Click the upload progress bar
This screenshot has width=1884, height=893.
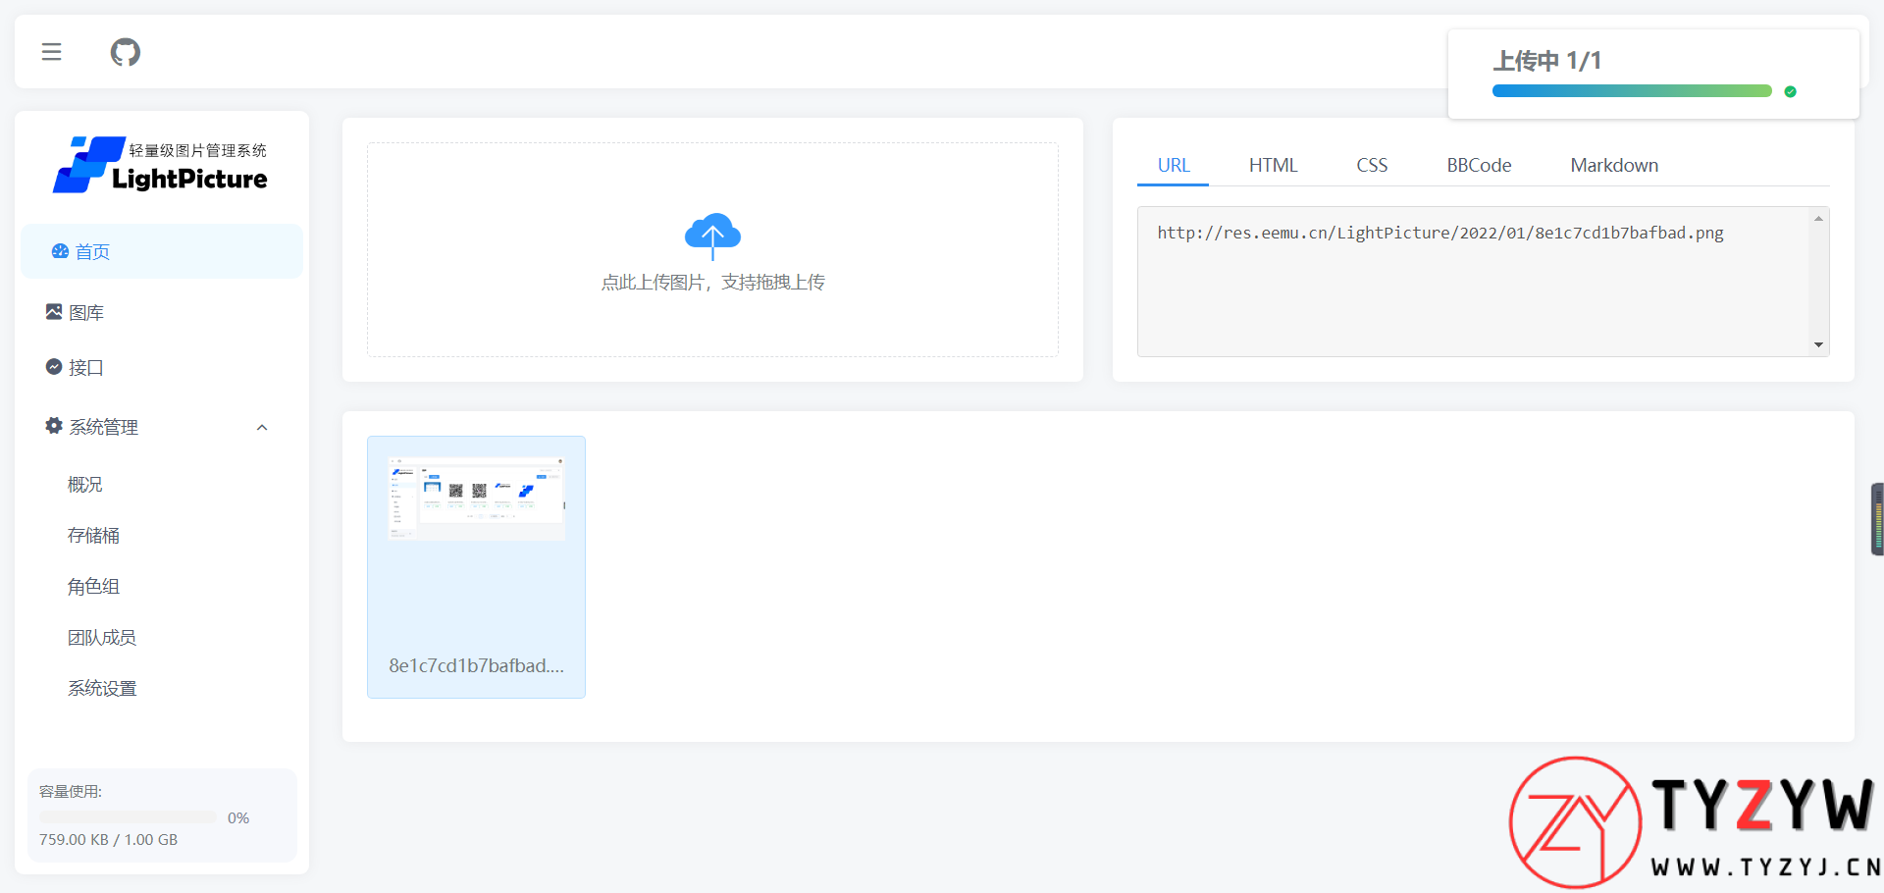click(1631, 91)
